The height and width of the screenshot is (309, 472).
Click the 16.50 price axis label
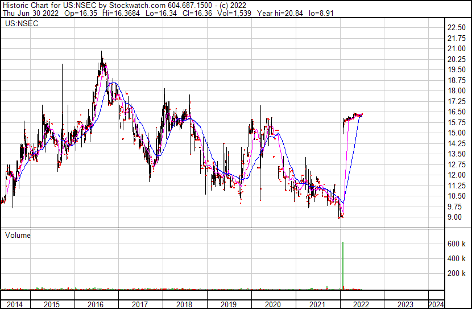click(456, 112)
